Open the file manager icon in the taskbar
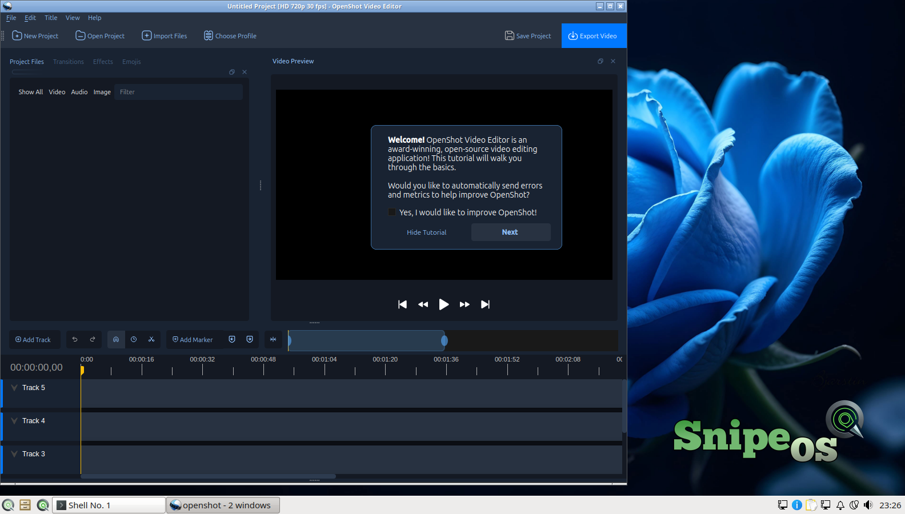Viewport: 905px width, 514px height. [x=25, y=505]
